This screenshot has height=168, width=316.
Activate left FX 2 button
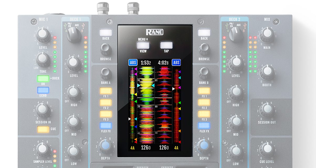point(106,102)
